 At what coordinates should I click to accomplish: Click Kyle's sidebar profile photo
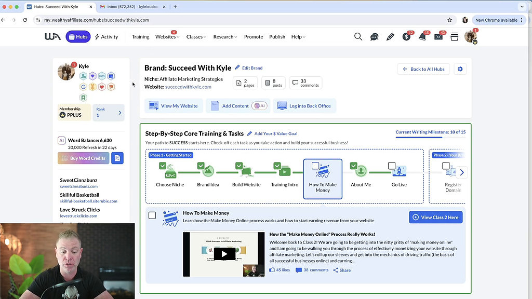[x=66, y=72]
